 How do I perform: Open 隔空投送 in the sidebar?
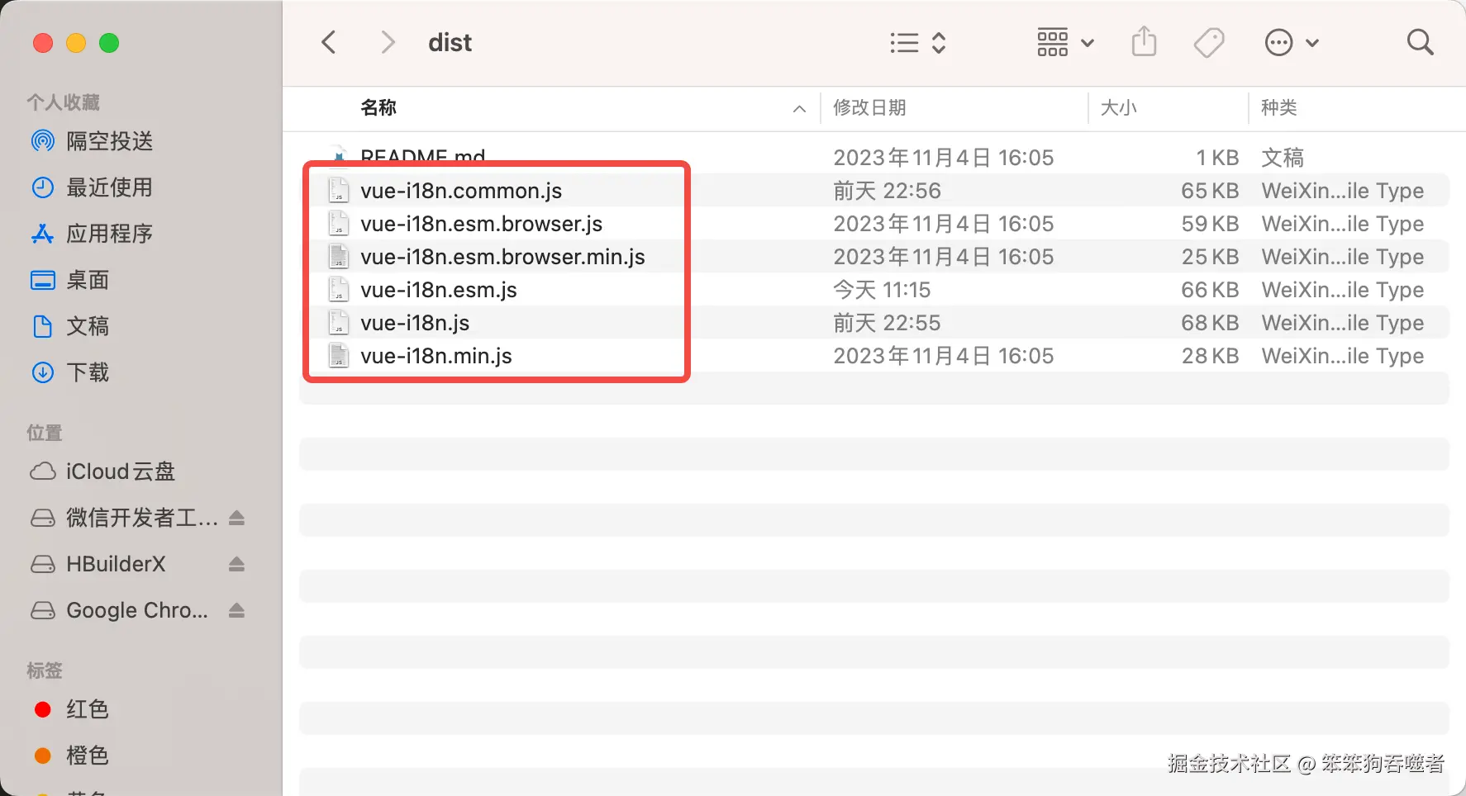pos(109,141)
